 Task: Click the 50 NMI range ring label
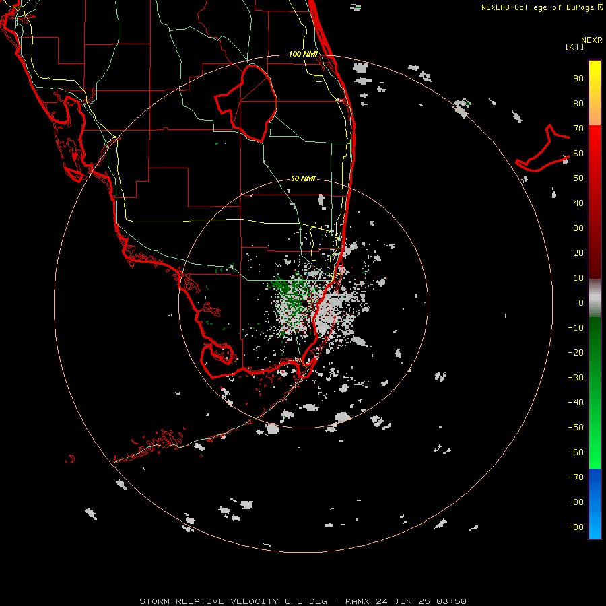tap(303, 178)
